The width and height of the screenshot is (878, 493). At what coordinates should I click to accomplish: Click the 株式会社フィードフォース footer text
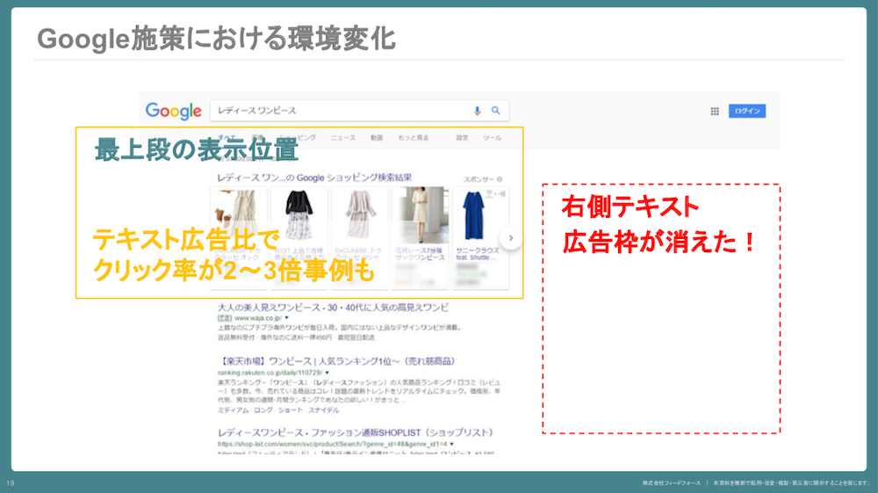672,483
